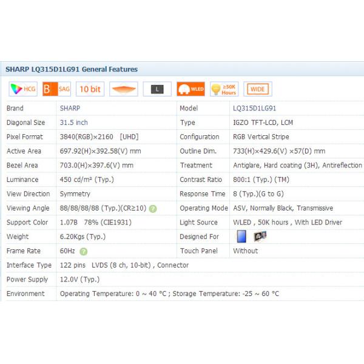This screenshot has height=364, width=364.
Task: Click the Frame Rate row label
Action: (24, 251)
